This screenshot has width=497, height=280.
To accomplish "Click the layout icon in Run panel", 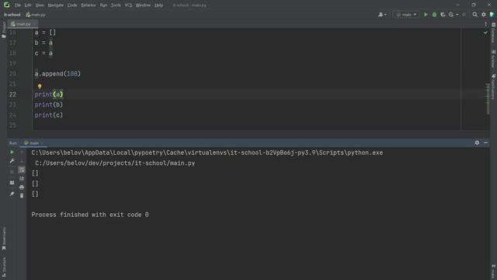I will (12, 183).
